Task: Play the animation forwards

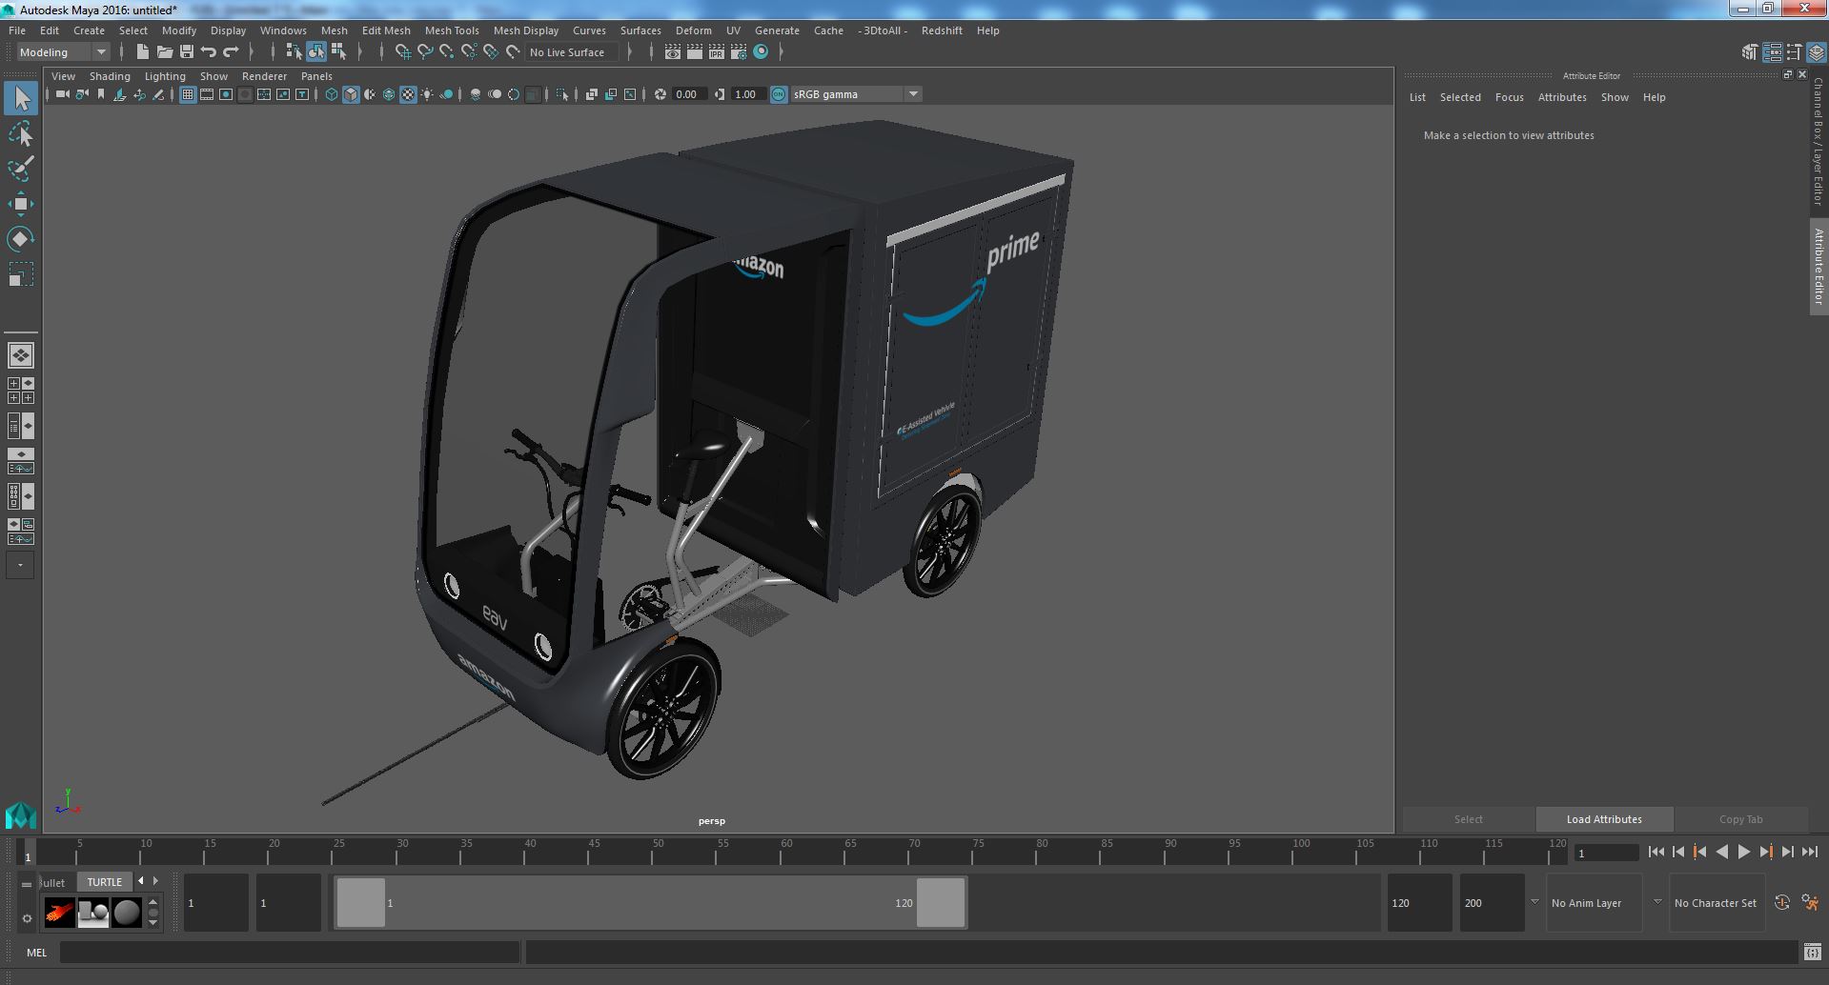Action: (x=1744, y=853)
